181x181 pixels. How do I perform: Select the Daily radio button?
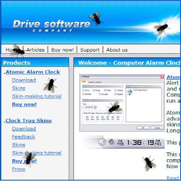tap(105, 90)
